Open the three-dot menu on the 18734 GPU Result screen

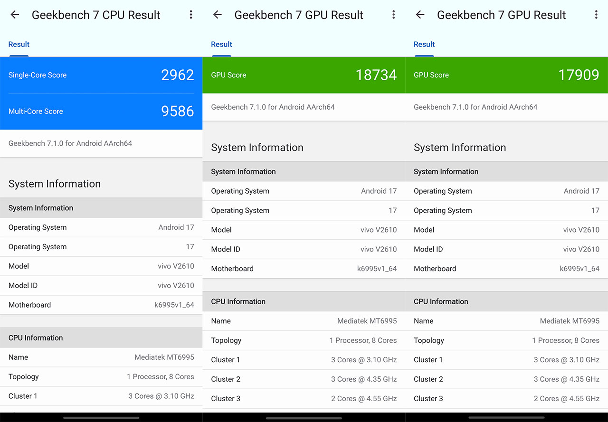click(x=393, y=15)
